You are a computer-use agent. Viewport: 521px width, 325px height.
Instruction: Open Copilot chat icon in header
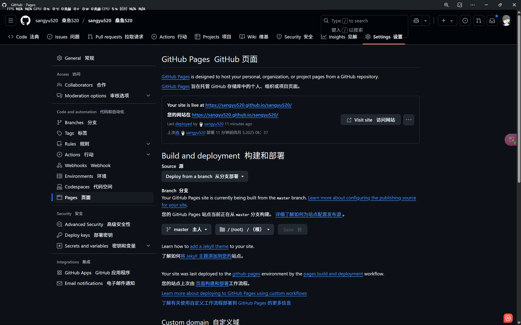(416, 21)
